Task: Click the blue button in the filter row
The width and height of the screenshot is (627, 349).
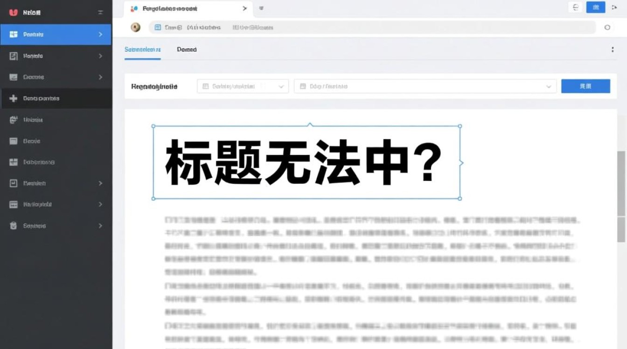Action: click(x=585, y=86)
